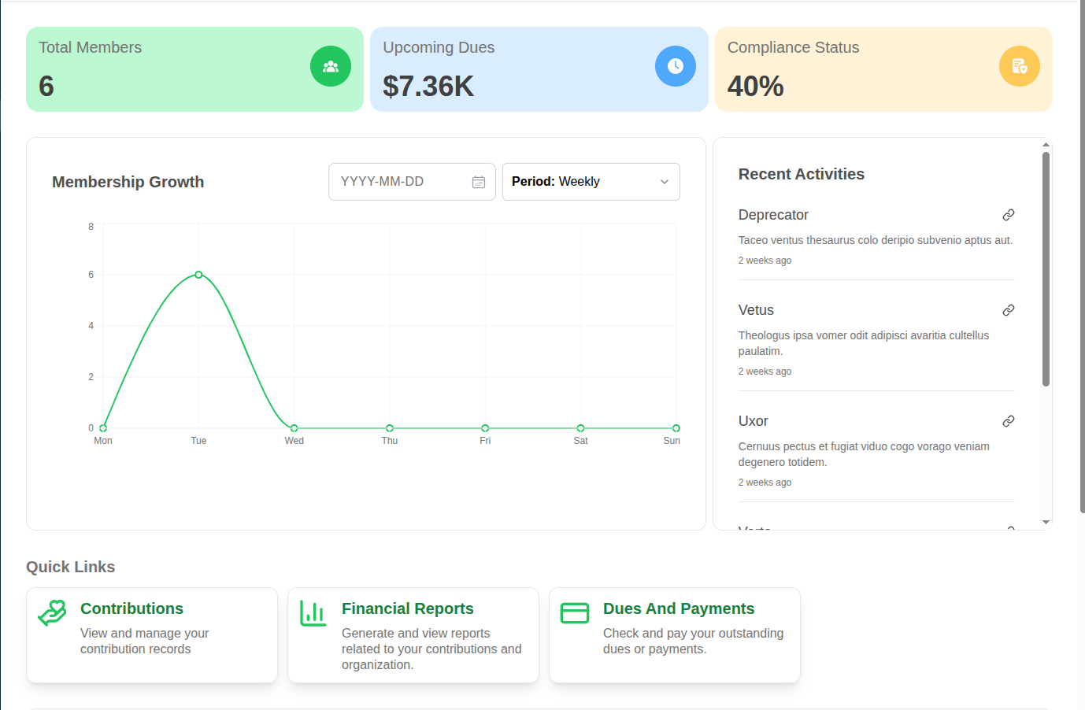
Task: Expand the Period: Weekly dropdown
Action: pos(591,182)
